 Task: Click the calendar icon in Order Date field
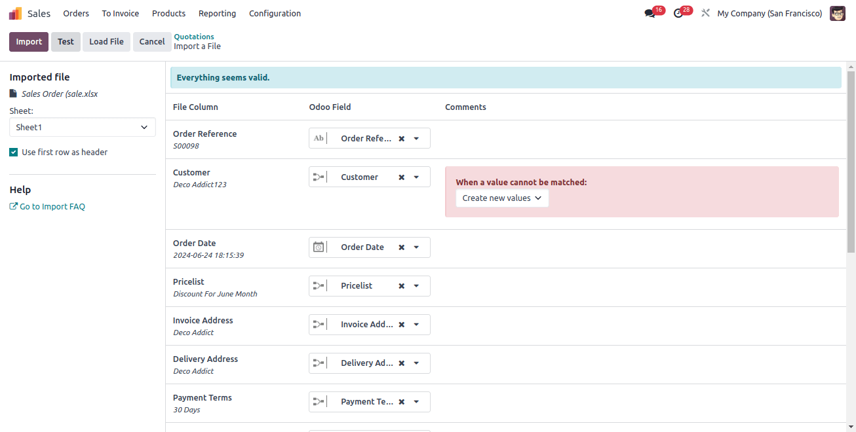click(x=319, y=247)
